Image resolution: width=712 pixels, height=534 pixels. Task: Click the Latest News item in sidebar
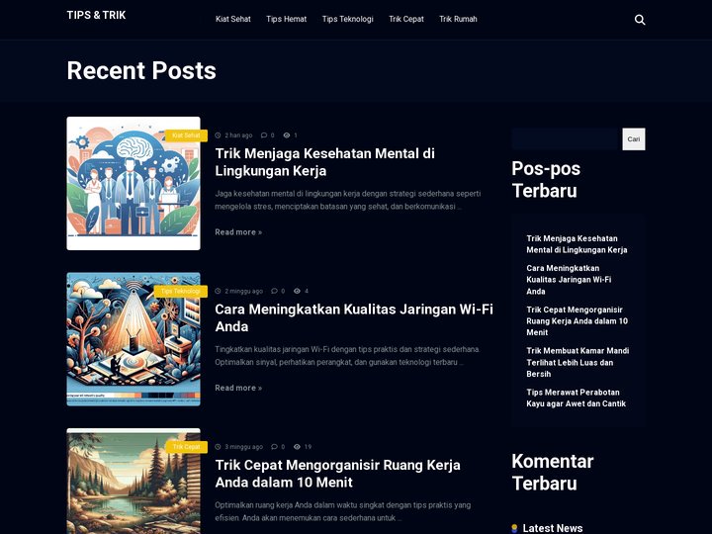click(553, 528)
